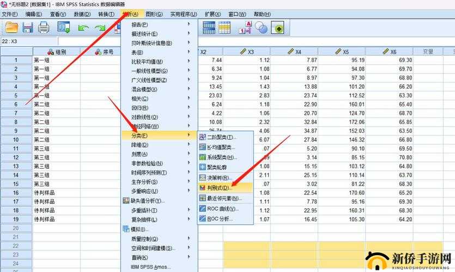Click the Open data document folder icon
This screenshot has width=455, height=272.
pyautogui.click(x=11, y=27)
